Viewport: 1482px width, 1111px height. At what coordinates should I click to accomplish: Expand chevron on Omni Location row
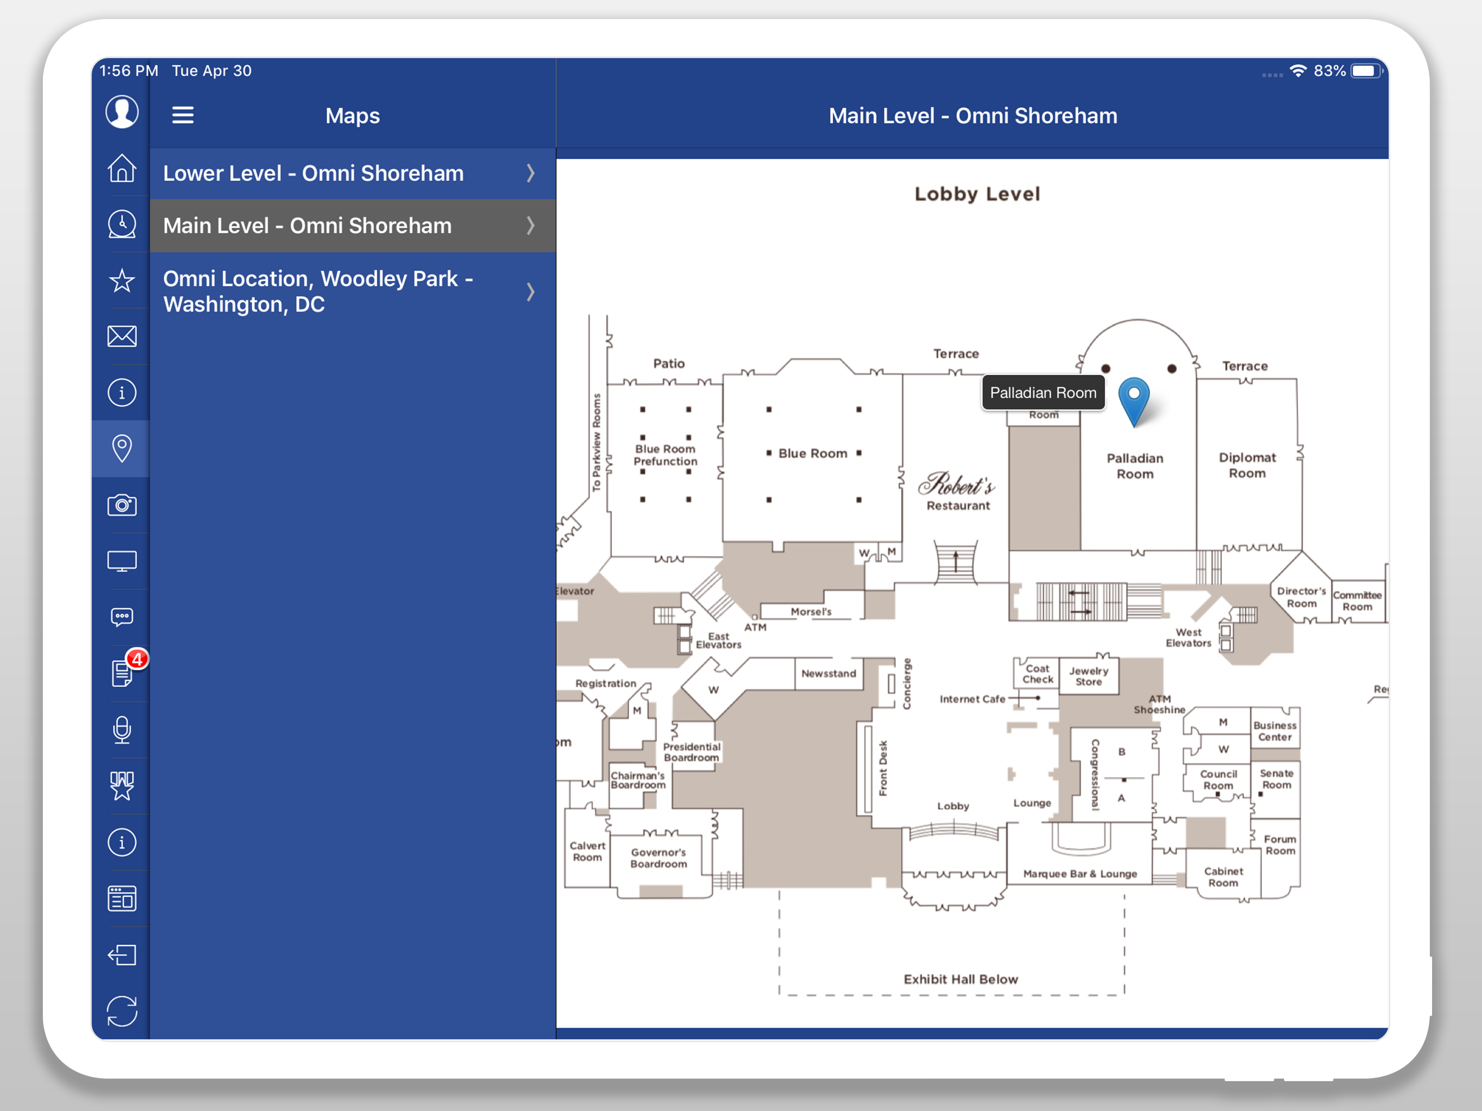[x=531, y=291]
